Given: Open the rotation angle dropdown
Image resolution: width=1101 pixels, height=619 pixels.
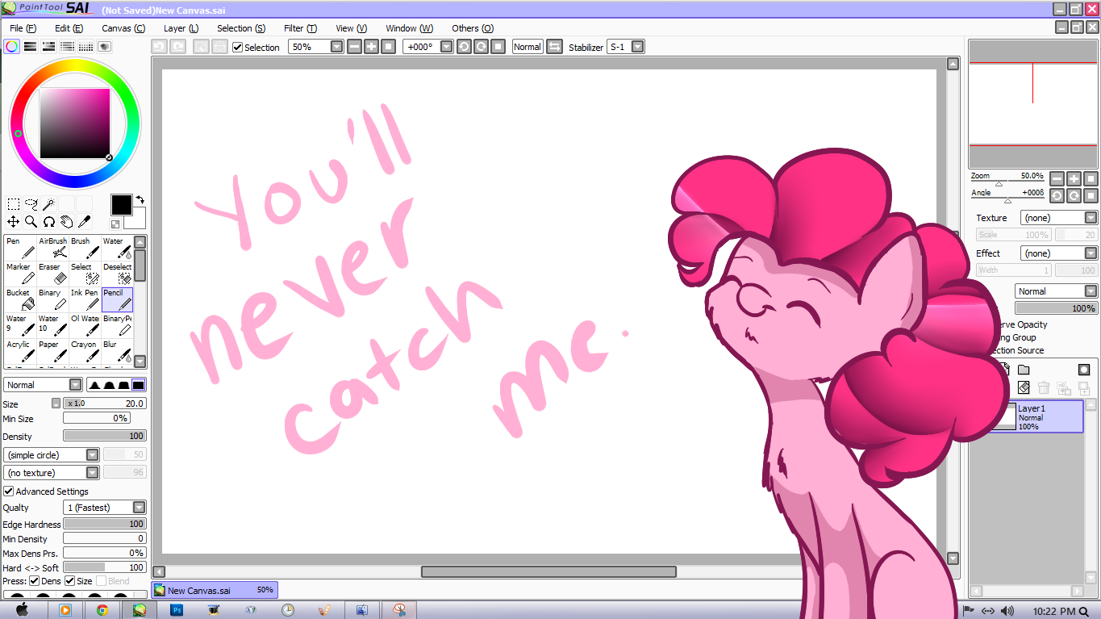Looking at the screenshot, I should pos(447,47).
